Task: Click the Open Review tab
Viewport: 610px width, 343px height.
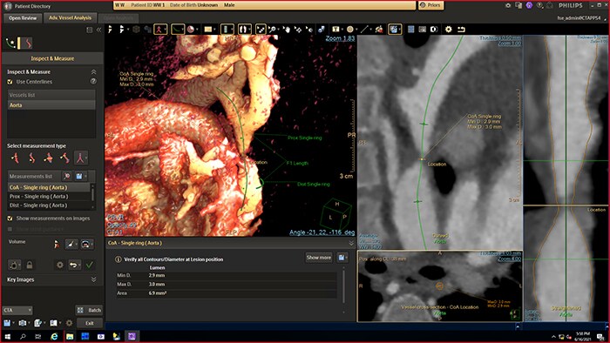Action: point(23,18)
